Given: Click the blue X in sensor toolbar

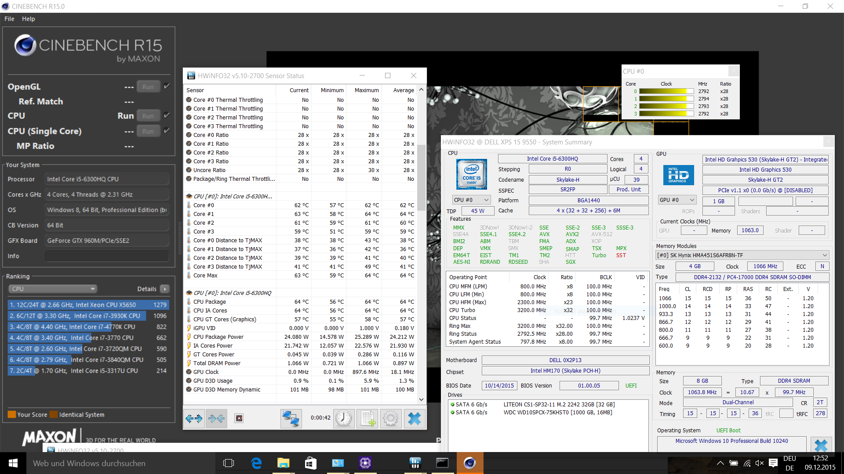Looking at the screenshot, I should pyautogui.click(x=414, y=419).
